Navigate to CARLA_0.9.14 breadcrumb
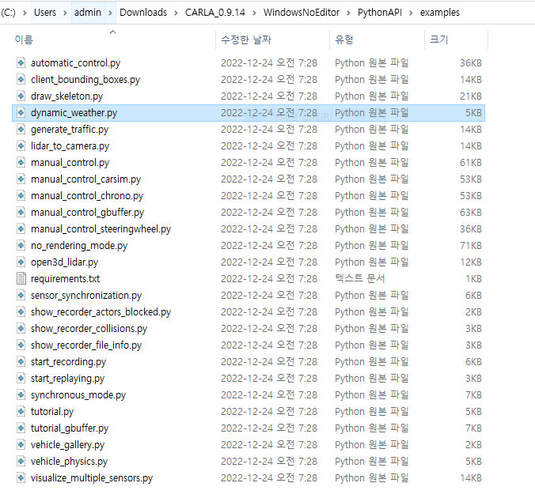The width and height of the screenshot is (535, 498). pos(215,13)
